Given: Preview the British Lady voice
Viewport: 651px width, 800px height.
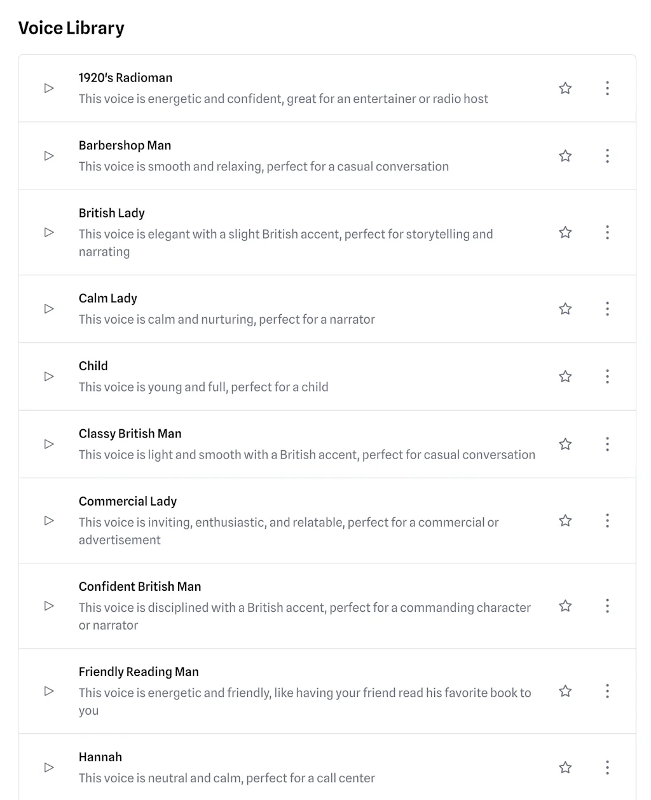Looking at the screenshot, I should coord(49,233).
